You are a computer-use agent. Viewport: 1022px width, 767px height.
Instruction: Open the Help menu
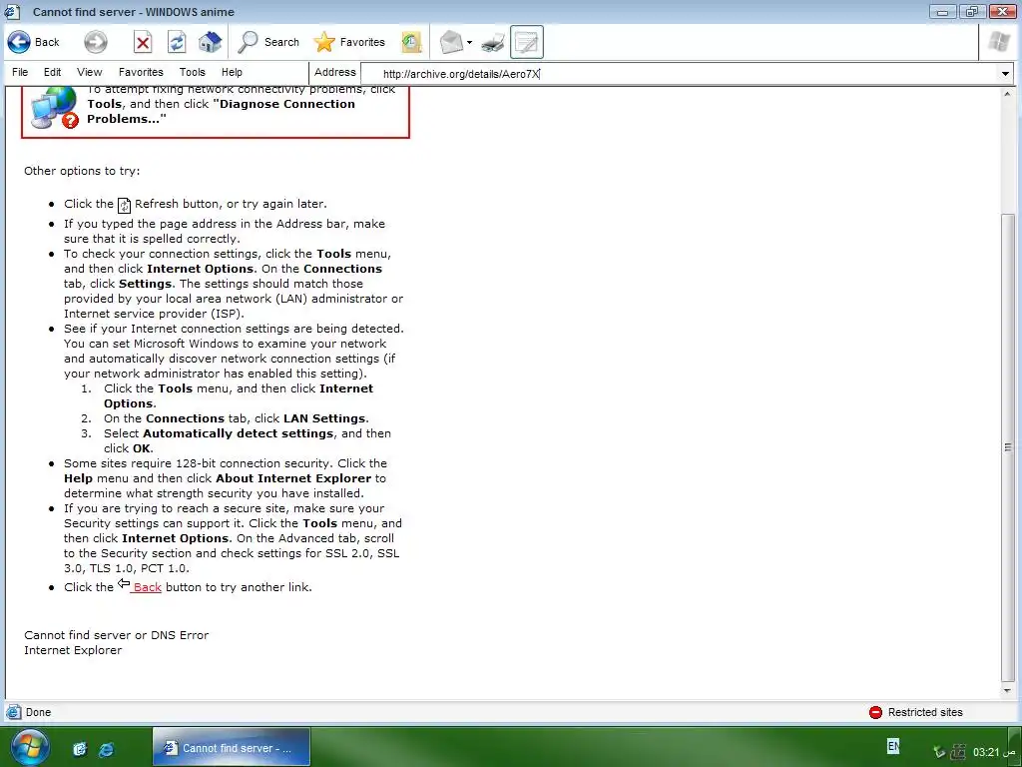coord(232,72)
